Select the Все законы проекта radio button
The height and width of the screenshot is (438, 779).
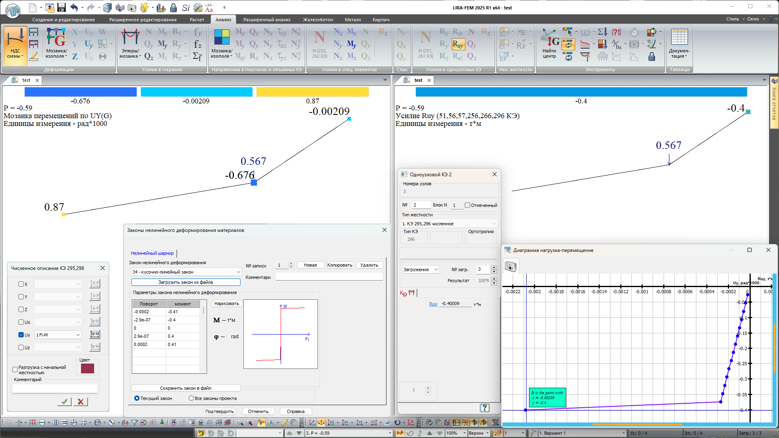pos(191,398)
